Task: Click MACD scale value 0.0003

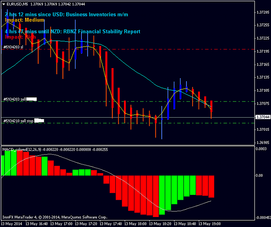Action: click(x=261, y=149)
